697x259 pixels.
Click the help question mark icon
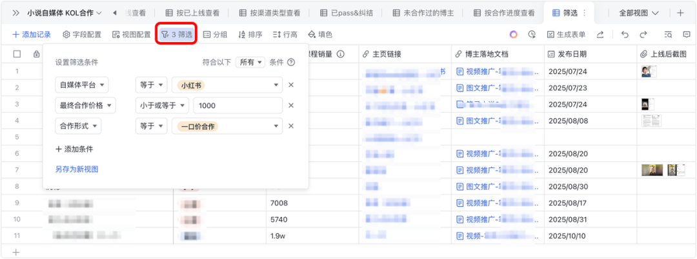point(291,62)
